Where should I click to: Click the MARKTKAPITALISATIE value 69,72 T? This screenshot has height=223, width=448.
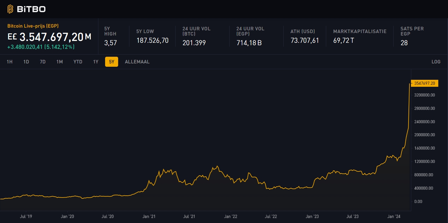(x=344, y=40)
